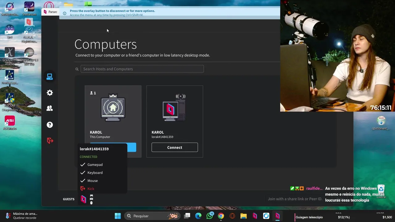Image resolution: width=395 pixels, height=222 pixels.
Task: Open GraXpert Atalho desktop shortcut
Action: coord(10,56)
